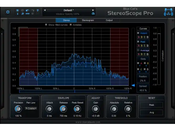This screenshot has height=131, width=175.
Task: Toggle the slot A checkbox
Action: click(138, 63)
